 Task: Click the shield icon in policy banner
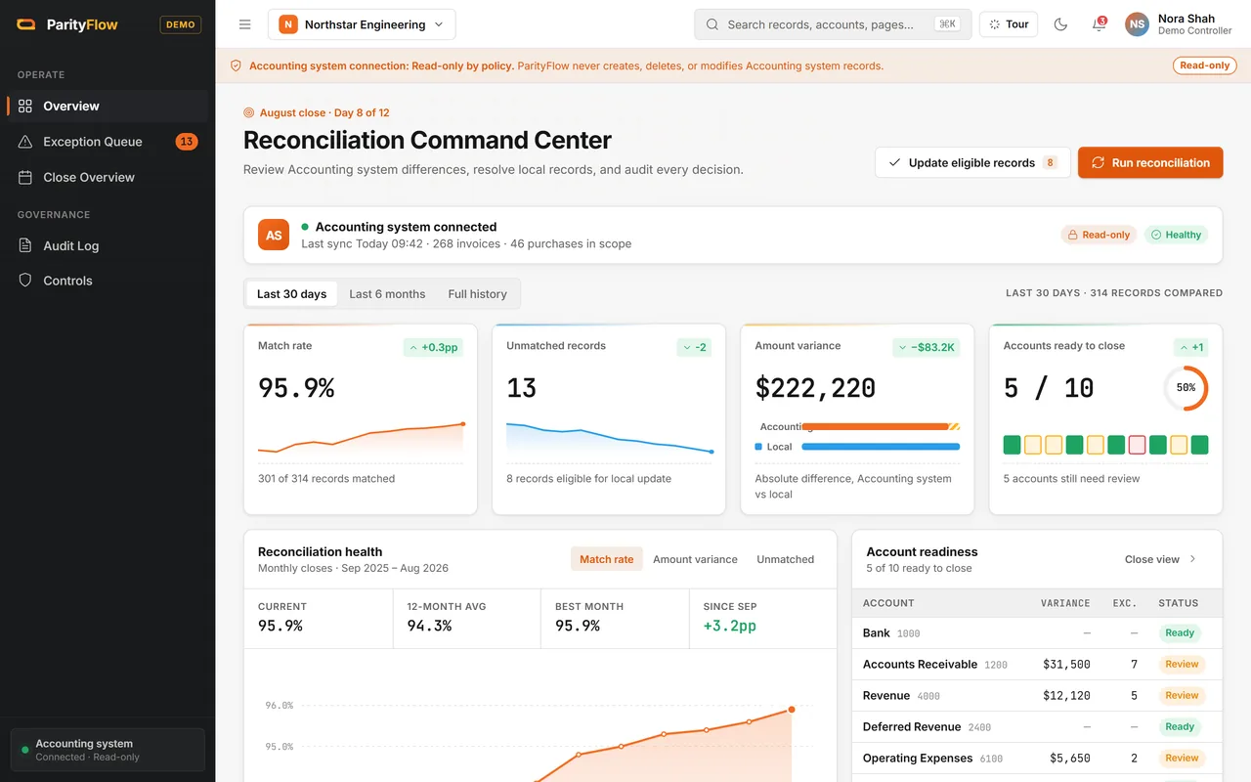236,65
